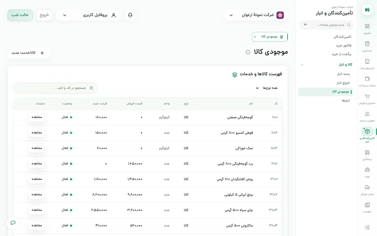
Task: Open the حقوق و دستمزد payroll icon
Action: [367, 114]
